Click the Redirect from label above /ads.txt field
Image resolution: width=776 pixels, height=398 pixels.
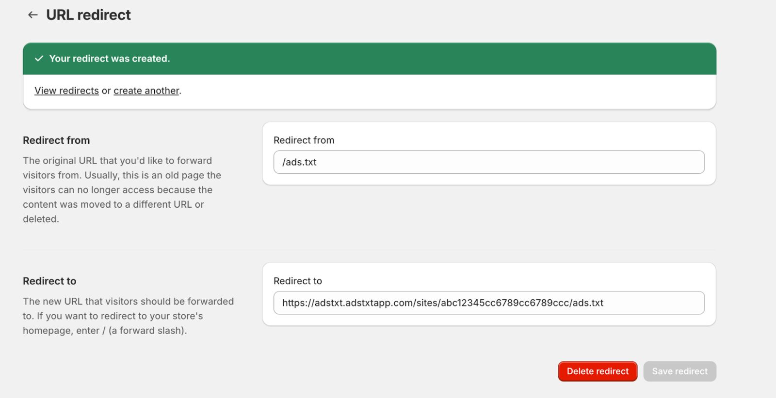[x=304, y=140]
